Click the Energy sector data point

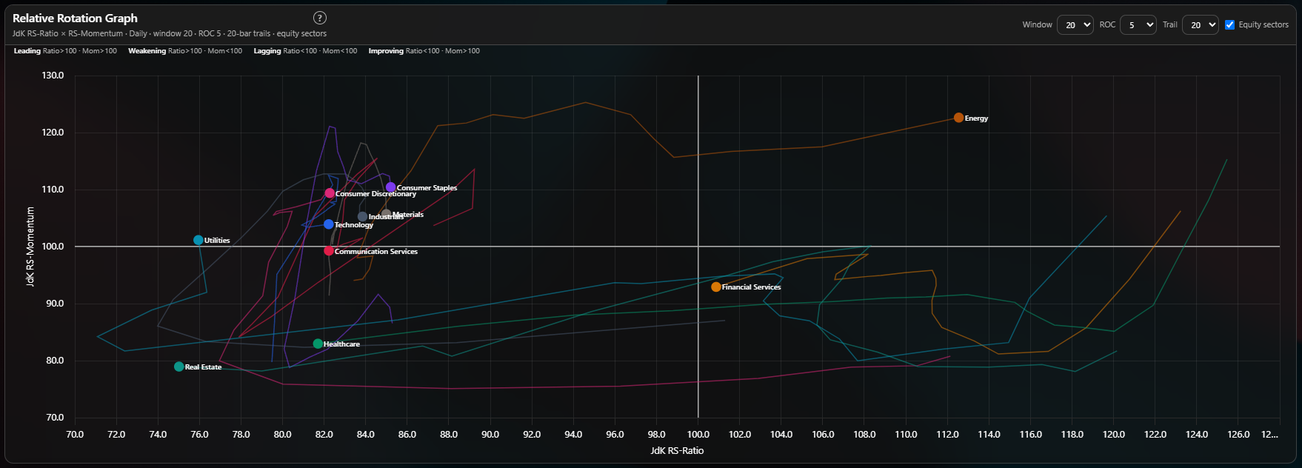pos(958,118)
